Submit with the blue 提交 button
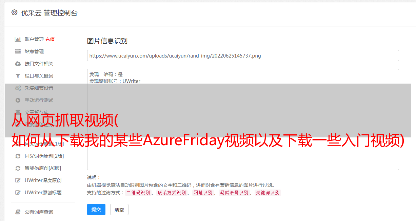This screenshot has height=221, width=416. [x=96, y=209]
